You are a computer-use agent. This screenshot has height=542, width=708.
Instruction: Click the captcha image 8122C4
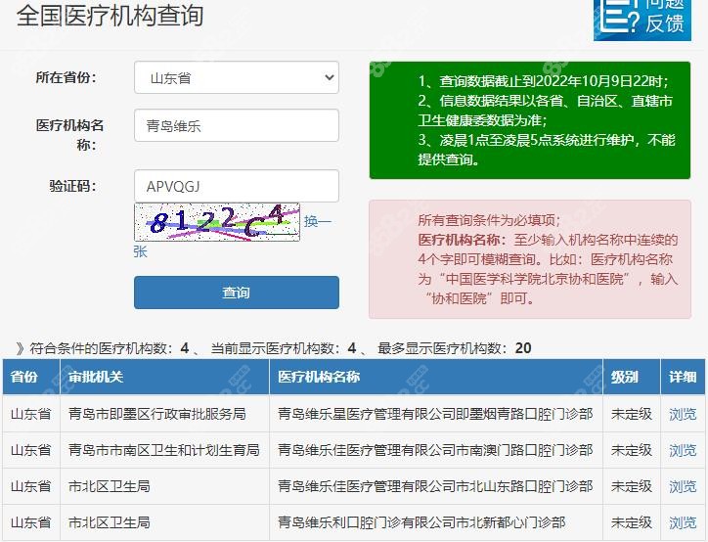(x=217, y=222)
